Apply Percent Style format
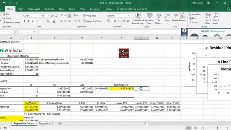Screen dimensions: 231x130 (x=115, y=21)
